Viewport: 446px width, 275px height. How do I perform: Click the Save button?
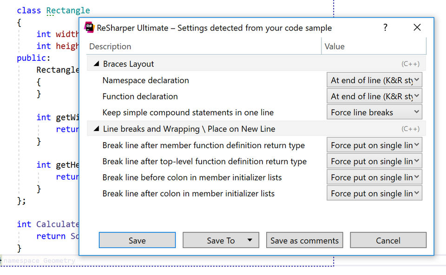click(x=137, y=240)
